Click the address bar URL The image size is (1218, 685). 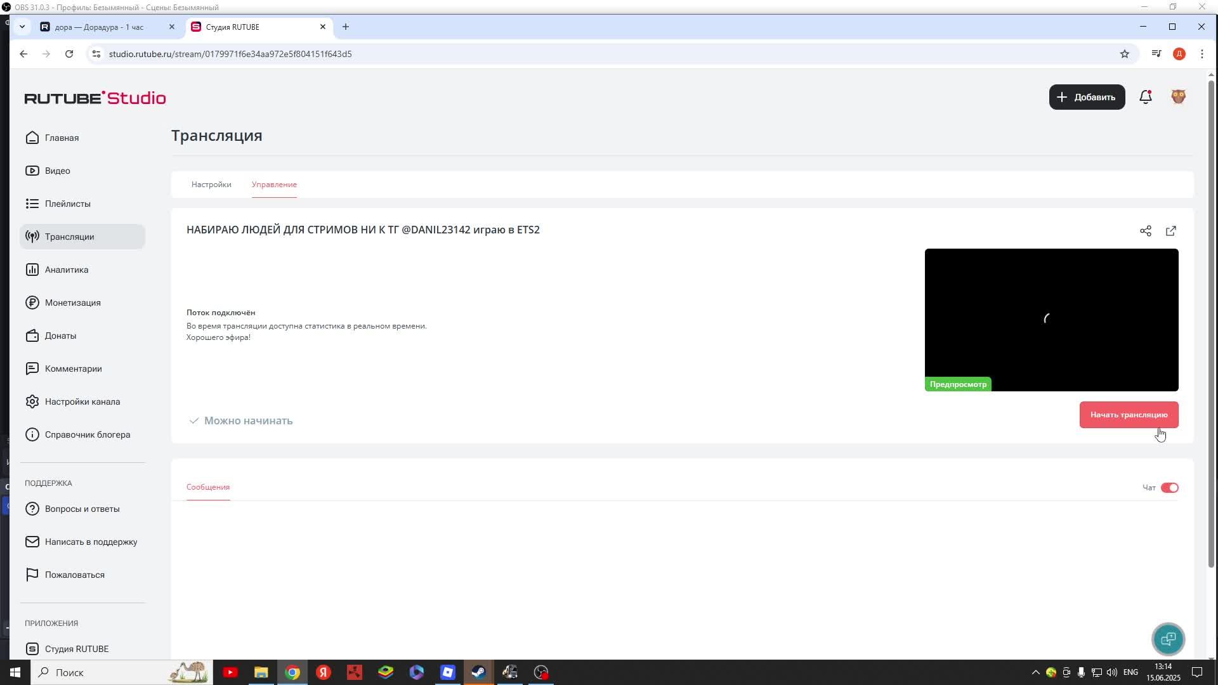(230, 54)
